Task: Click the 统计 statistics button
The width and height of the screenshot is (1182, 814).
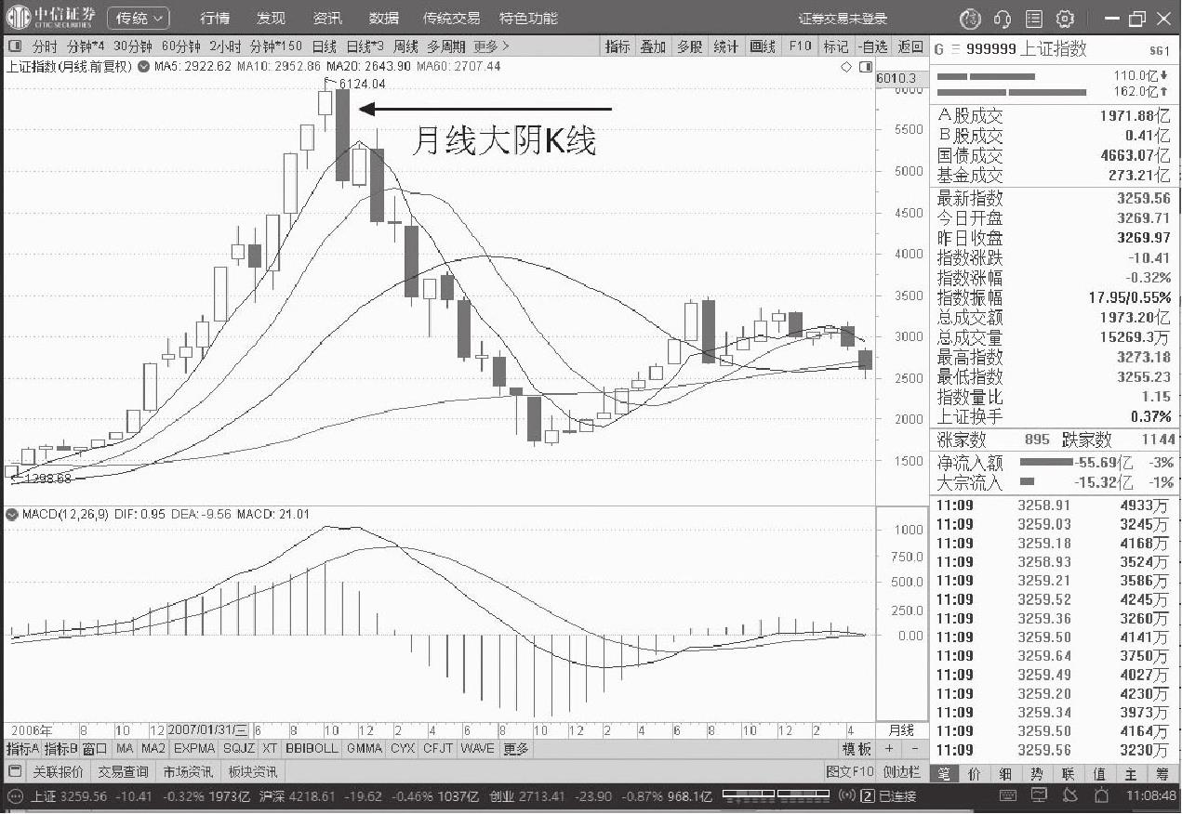Action: [725, 46]
